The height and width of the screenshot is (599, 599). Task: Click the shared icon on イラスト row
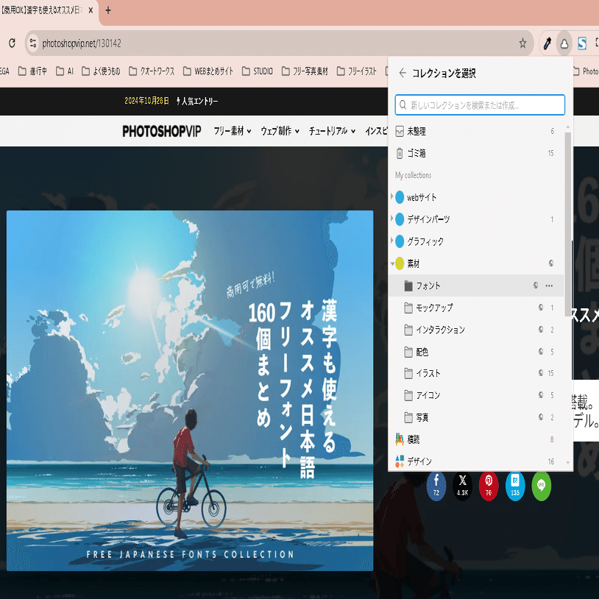tap(541, 372)
